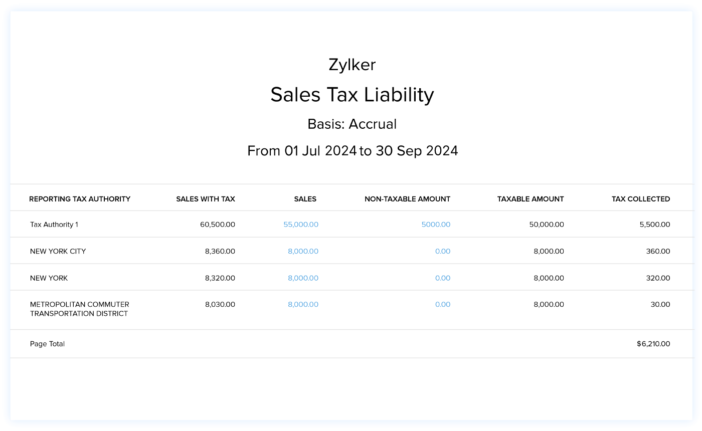The height and width of the screenshot is (431, 702).
Task: Click the Sales With Tax column header
Action: point(206,199)
